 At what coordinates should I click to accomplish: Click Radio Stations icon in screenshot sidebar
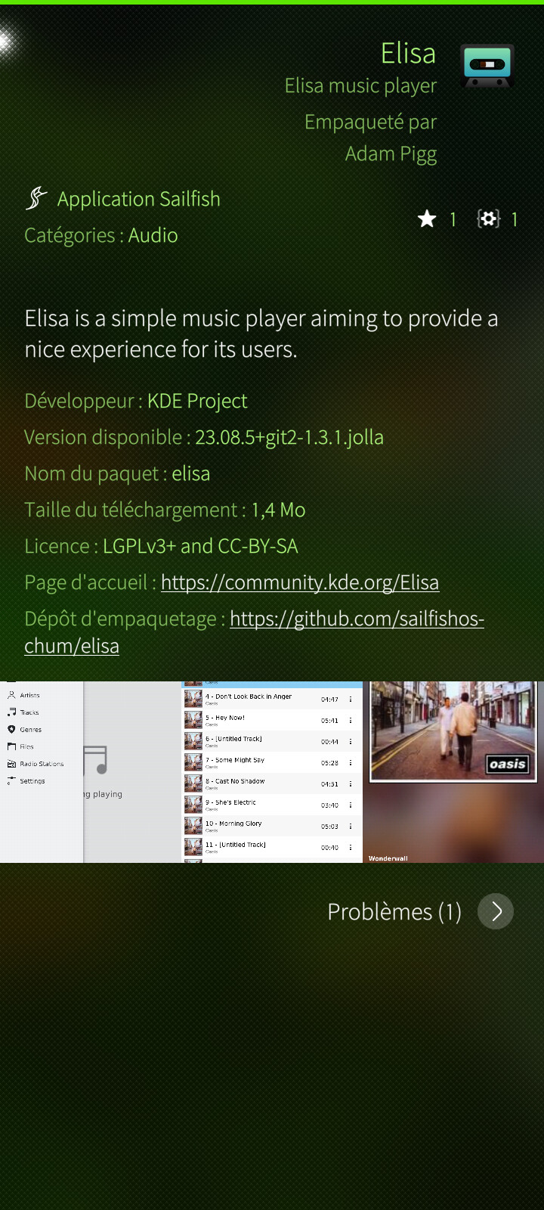pos(11,764)
